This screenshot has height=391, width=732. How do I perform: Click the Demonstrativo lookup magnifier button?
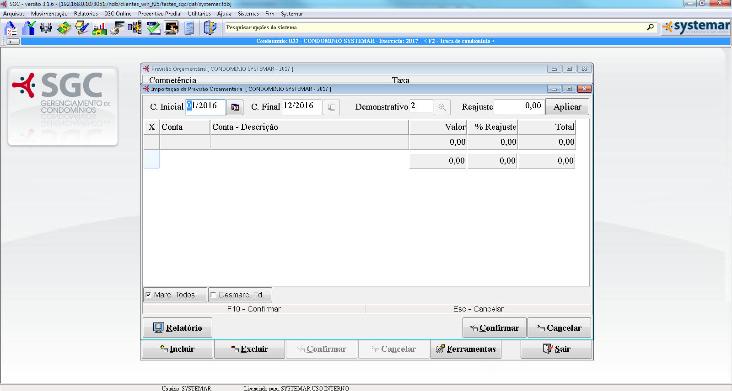[442, 107]
